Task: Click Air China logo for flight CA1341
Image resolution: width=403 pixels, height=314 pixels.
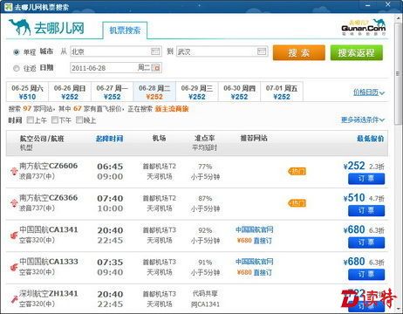Action: pos(14,235)
